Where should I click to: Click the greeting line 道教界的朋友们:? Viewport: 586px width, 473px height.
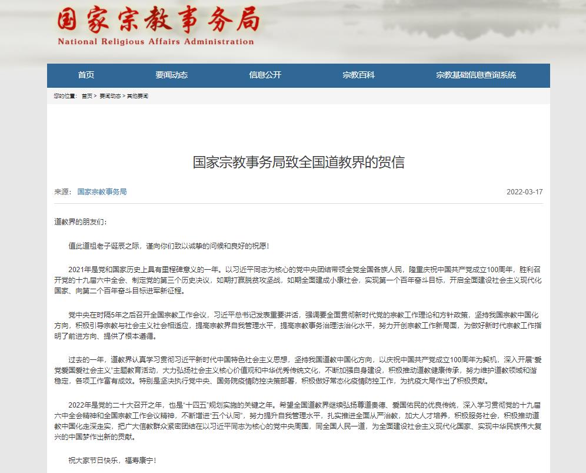[x=81, y=222]
